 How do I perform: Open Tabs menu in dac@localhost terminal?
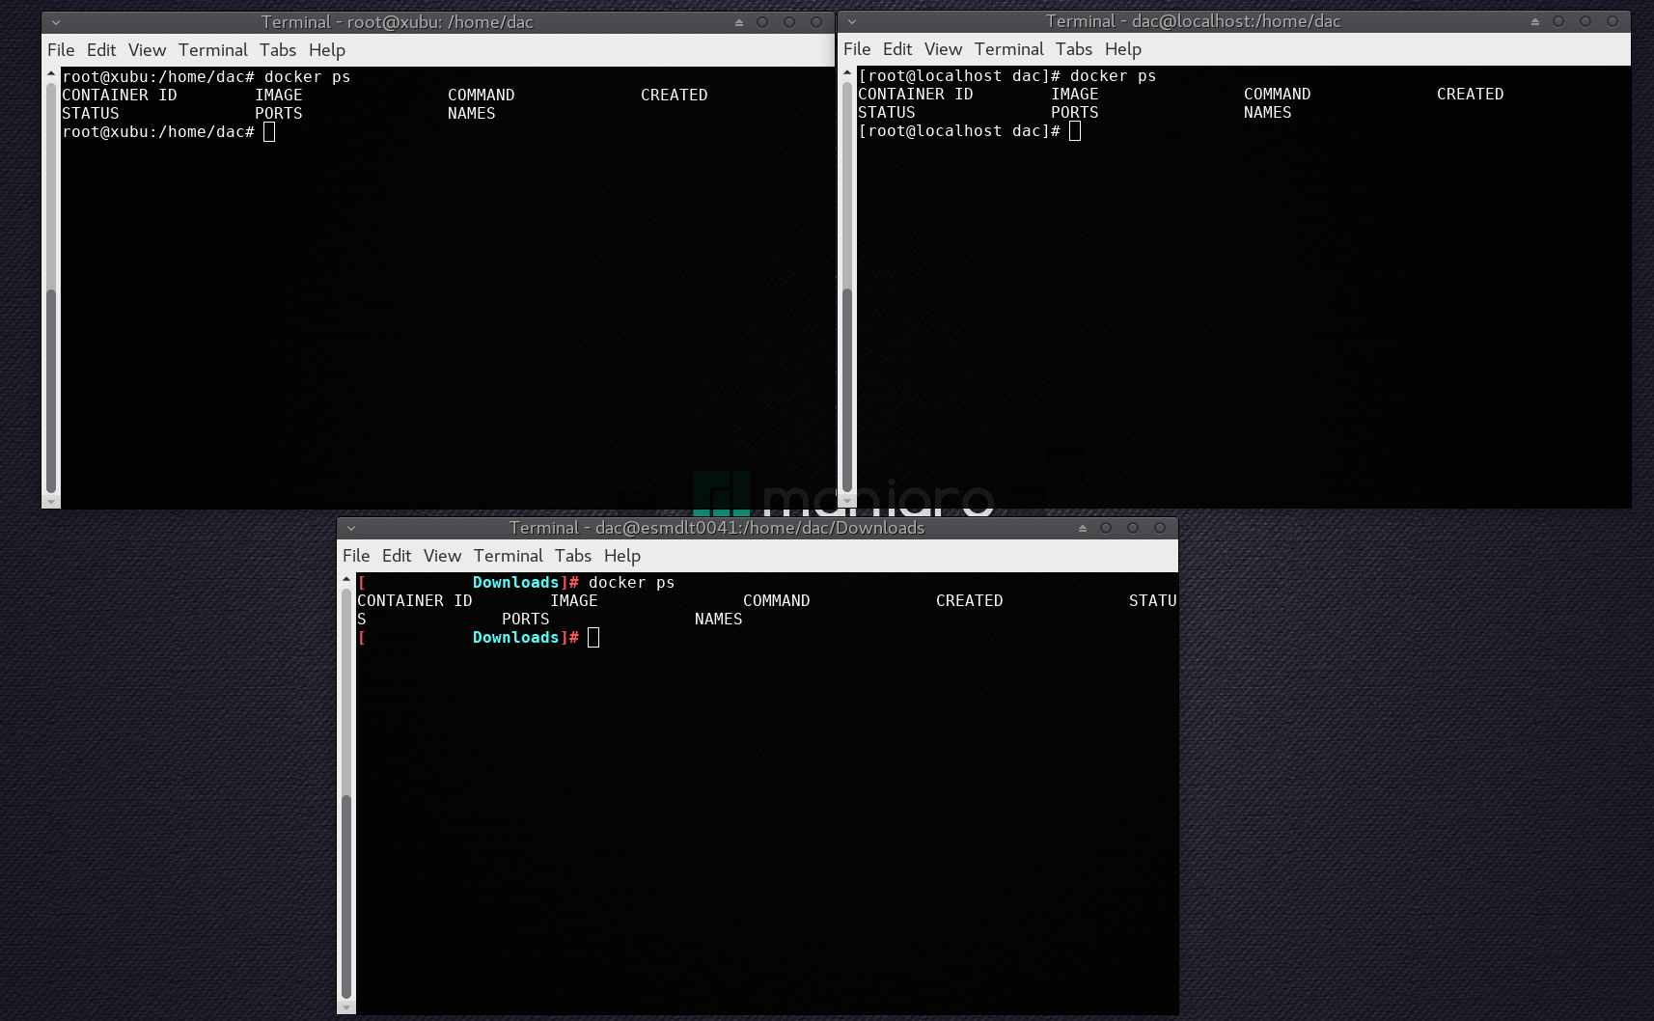point(1073,49)
